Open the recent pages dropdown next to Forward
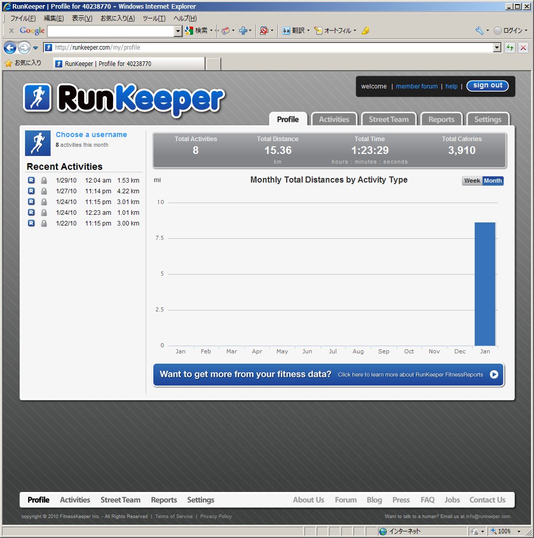 (x=35, y=48)
